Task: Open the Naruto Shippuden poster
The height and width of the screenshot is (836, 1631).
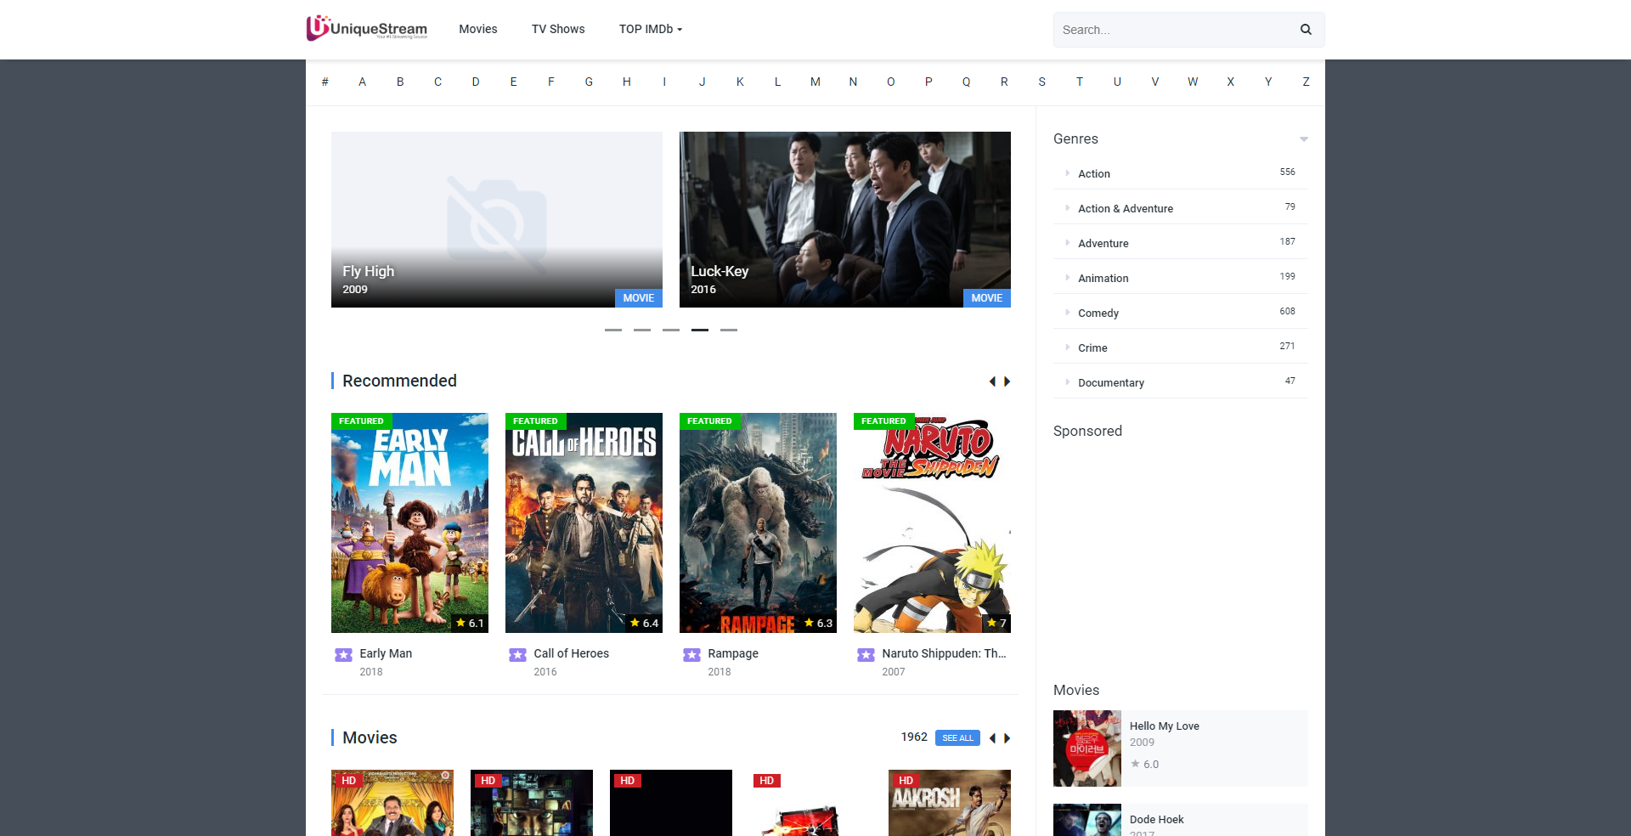Action: (932, 522)
